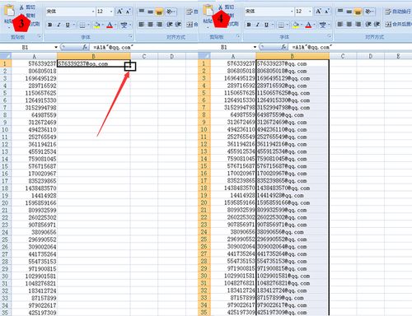Open the Font group dialog launcher in left ribbon
This screenshot has width=412, height=316.
coord(130,36)
